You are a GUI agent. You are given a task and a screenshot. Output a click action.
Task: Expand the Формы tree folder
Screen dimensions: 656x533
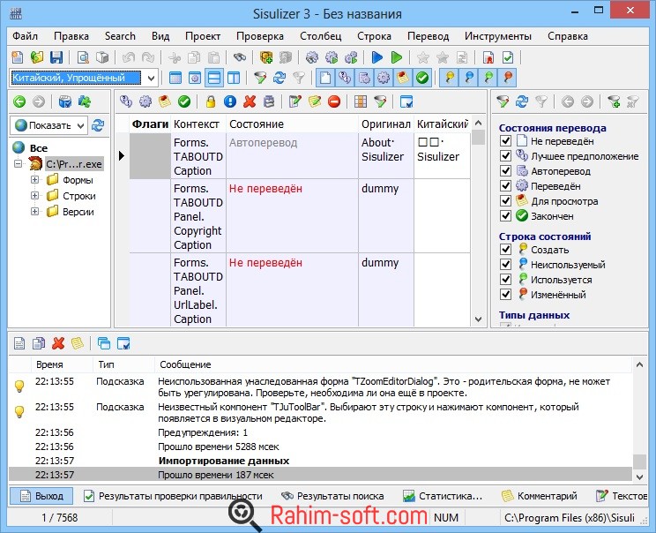coord(34,180)
